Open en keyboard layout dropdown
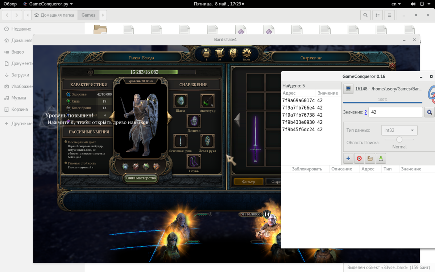Image resolution: width=435 pixels, height=272 pixels. (x=396, y=4)
